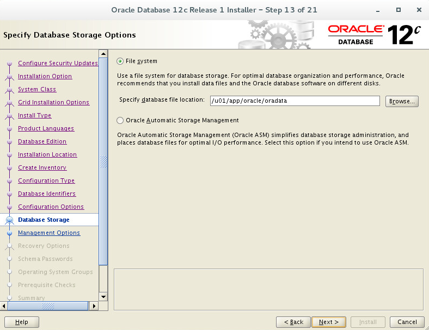Go to Install Type step
Viewport: 429px width, 330px height.
tap(34, 115)
